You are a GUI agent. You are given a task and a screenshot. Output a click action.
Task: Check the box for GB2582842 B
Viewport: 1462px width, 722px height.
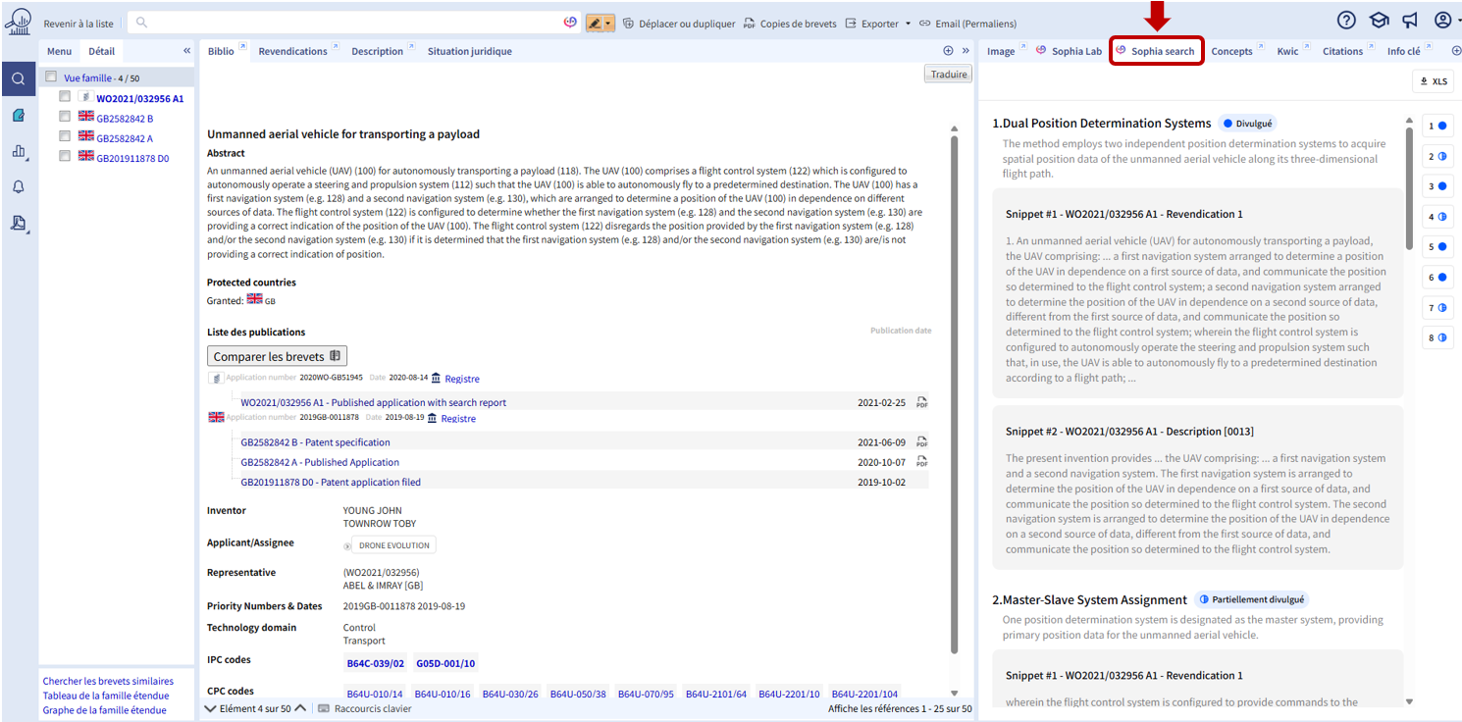[x=65, y=117]
